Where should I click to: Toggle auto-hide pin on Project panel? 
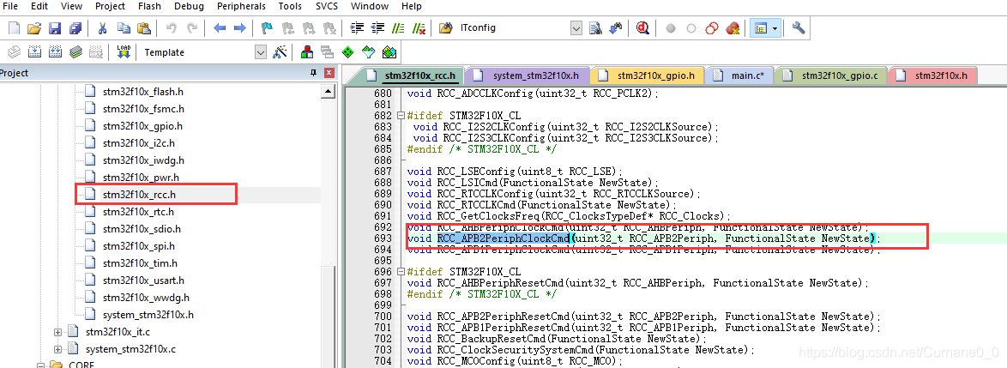tap(313, 73)
